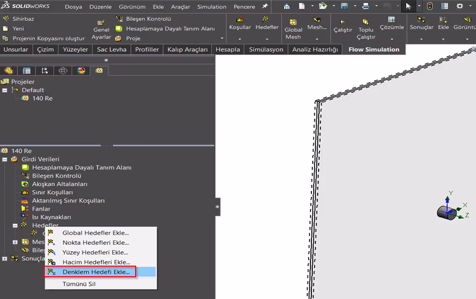Switch to the Analiz Hazırlığı tab

[315, 49]
